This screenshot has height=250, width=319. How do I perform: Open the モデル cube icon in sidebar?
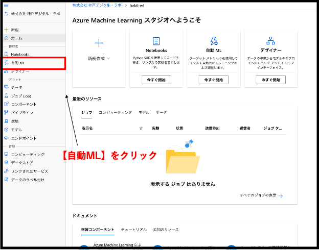click(7, 130)
